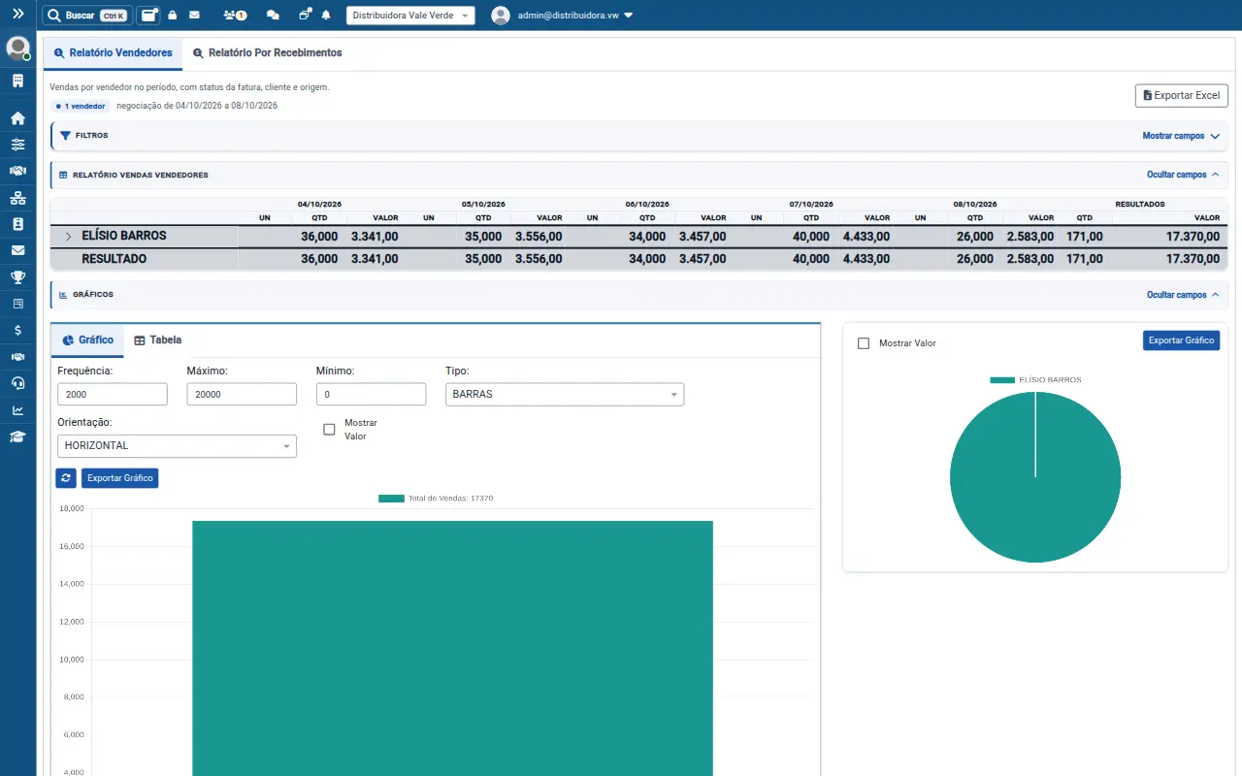1242x776 pixels.
Task: Open the graduation cap icon in sidebar
Action: [17, 436]
